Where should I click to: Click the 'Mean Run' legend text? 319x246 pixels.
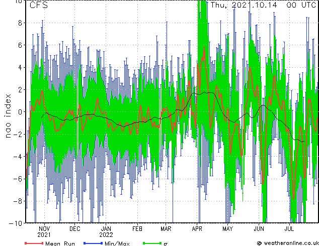60,243
